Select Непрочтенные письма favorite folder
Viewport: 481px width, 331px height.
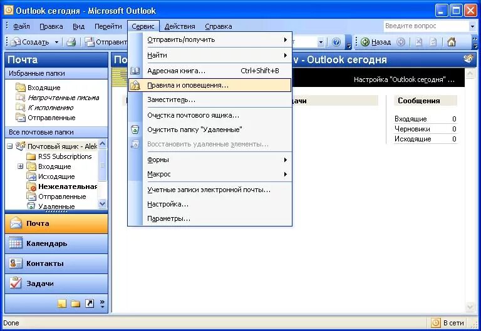(63, 98)
